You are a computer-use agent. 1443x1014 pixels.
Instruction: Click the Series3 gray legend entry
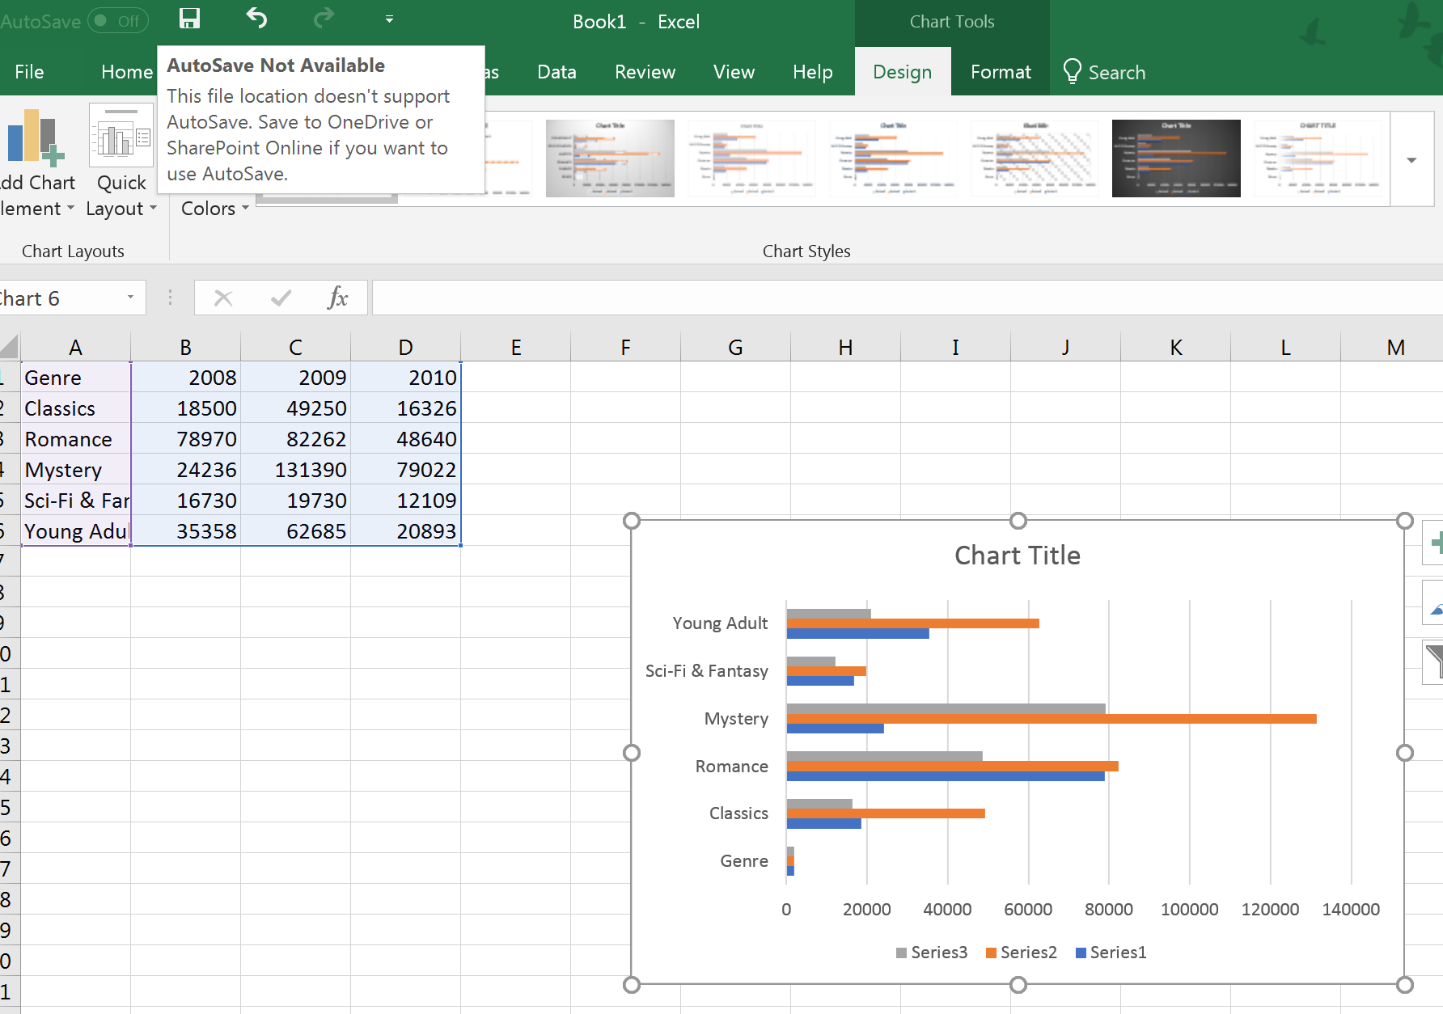coord(932,953)
